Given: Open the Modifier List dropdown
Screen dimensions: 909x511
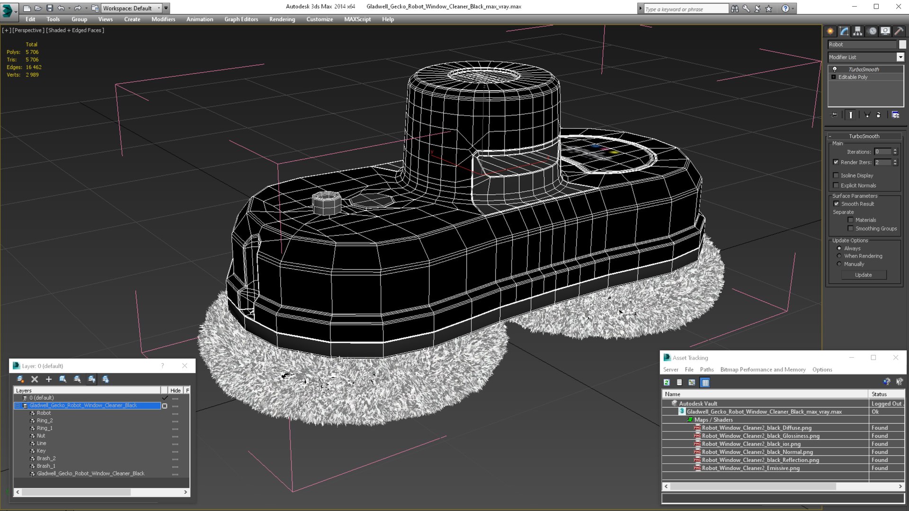Looking at the screenshot, I should coord(900,57).
